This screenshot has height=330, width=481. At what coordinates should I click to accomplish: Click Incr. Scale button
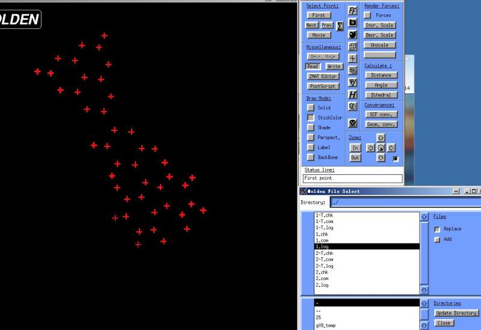coord(380,25)
